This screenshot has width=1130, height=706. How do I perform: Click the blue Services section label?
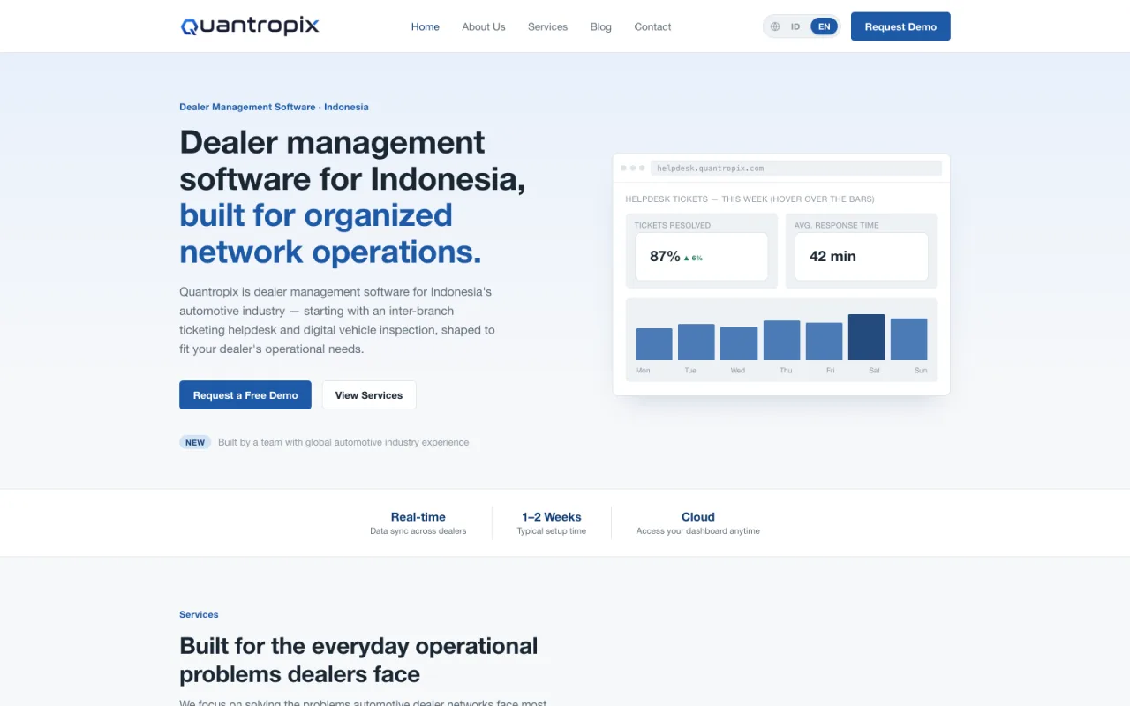tap(199, 614)
